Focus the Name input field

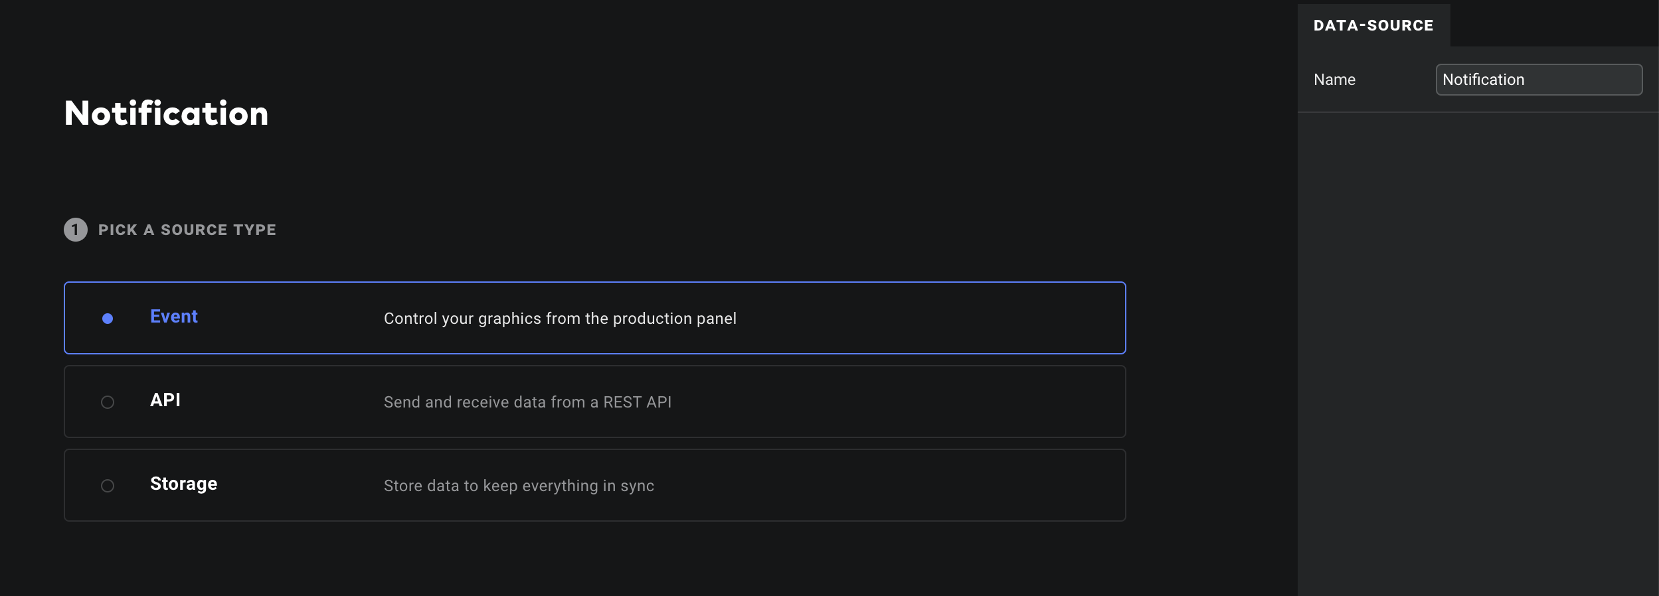click(1539, 80)
